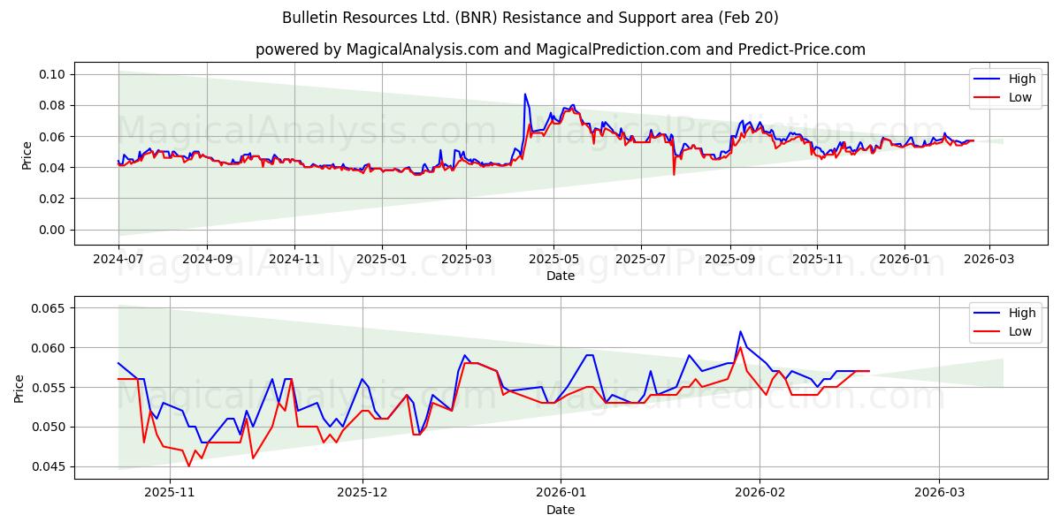Click the 0.08 price label on top chart
This screenshot has width=1061, height=530.
(x=52, y=105)
